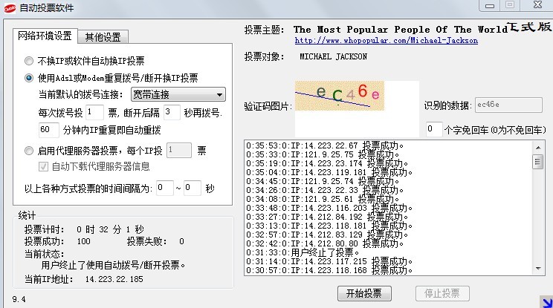Switch to the 网络环境设置 tab
The image size is (553, 308).
click(x=45, y=36)
